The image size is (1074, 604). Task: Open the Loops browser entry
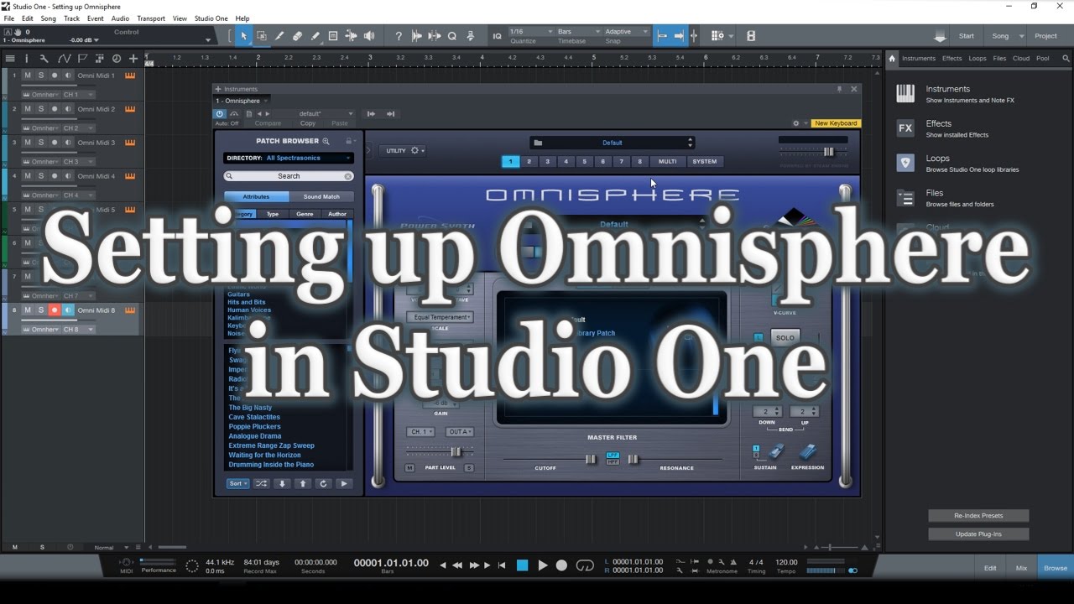click(x=957, y=163)
